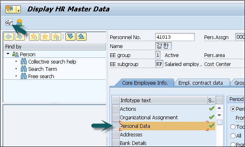Select the Actions infotype row

(164, 109)
